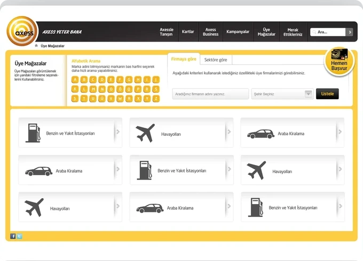Viewport: 363px width, 261px height.
Task: Click the AXESS YETER BANA slogan
Action: pyautogui.click(x=62, y=32)
